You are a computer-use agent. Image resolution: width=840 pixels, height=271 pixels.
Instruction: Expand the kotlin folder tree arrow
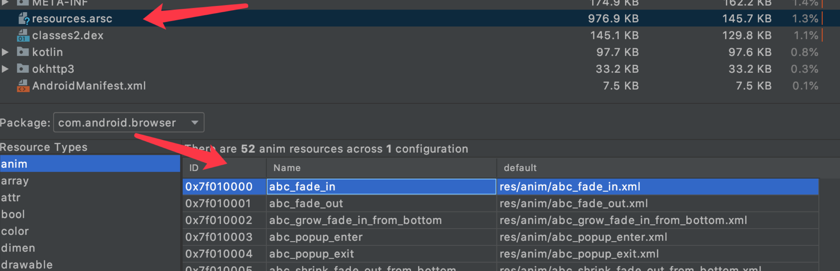pos(5,52)
